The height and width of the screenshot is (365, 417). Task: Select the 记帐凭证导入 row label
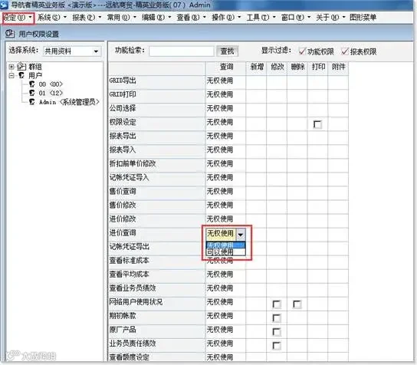pyautogui.click(x=130, y=177)
